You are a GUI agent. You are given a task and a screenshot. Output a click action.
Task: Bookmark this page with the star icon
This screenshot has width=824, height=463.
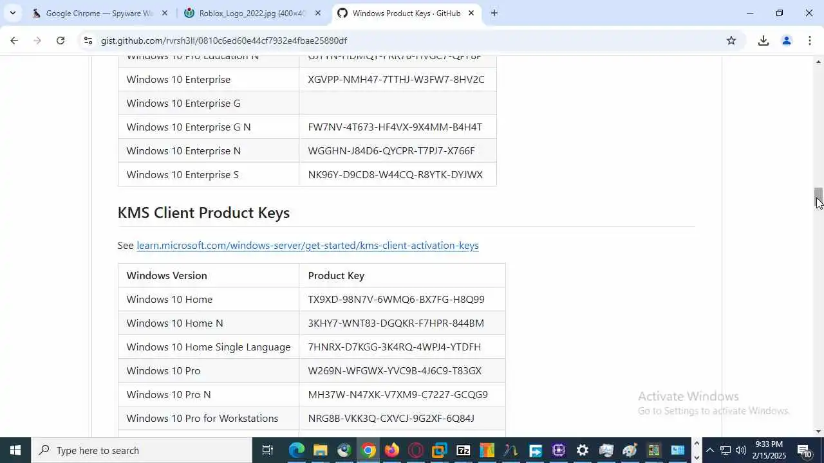[731, 41]
